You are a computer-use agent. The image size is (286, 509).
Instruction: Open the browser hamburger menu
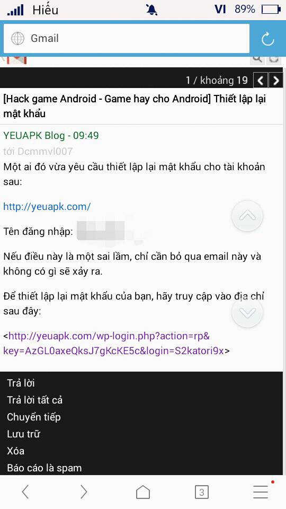[x=261, y=492]
